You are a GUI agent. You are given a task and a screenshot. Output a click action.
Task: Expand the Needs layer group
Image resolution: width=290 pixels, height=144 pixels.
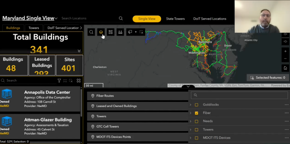(x=191, y=121)
